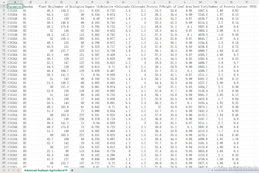The width and height of the screenshot is (259, 173).
Task: Click the Biologica header cell
Action: 77,6
